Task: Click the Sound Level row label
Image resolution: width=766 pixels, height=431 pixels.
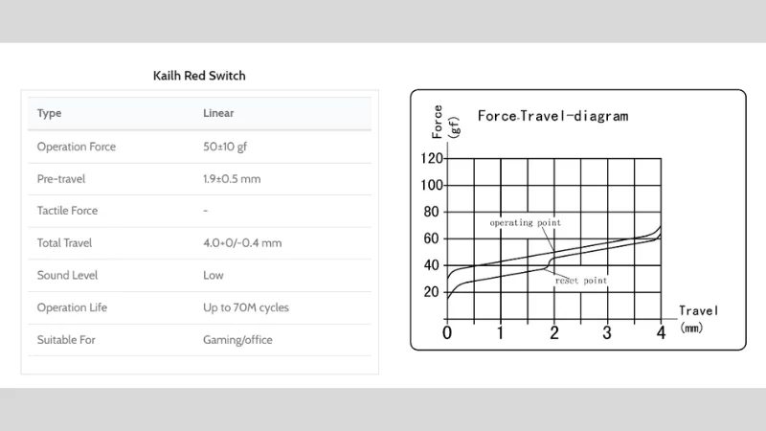Action: (67, 275)
